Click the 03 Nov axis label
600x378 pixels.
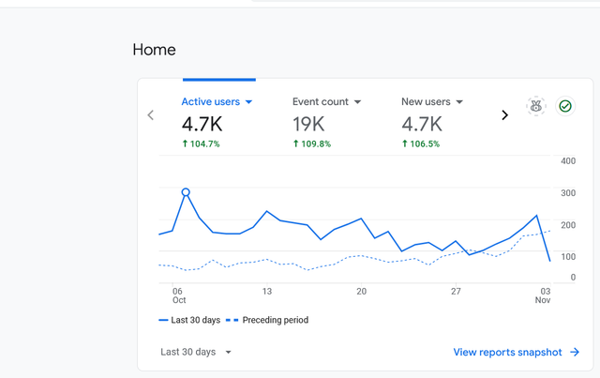[x=543, y=295]
